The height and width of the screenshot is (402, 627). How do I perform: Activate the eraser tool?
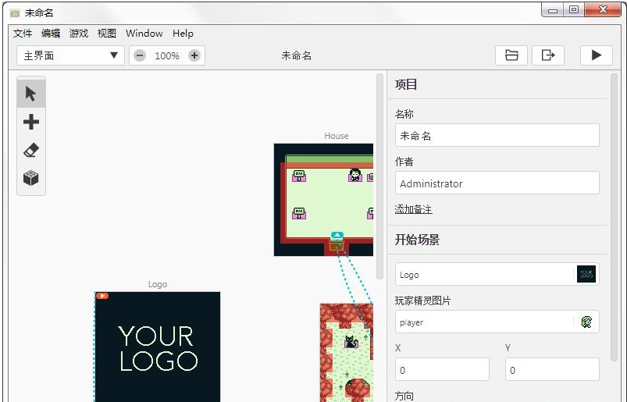point(31,150)
